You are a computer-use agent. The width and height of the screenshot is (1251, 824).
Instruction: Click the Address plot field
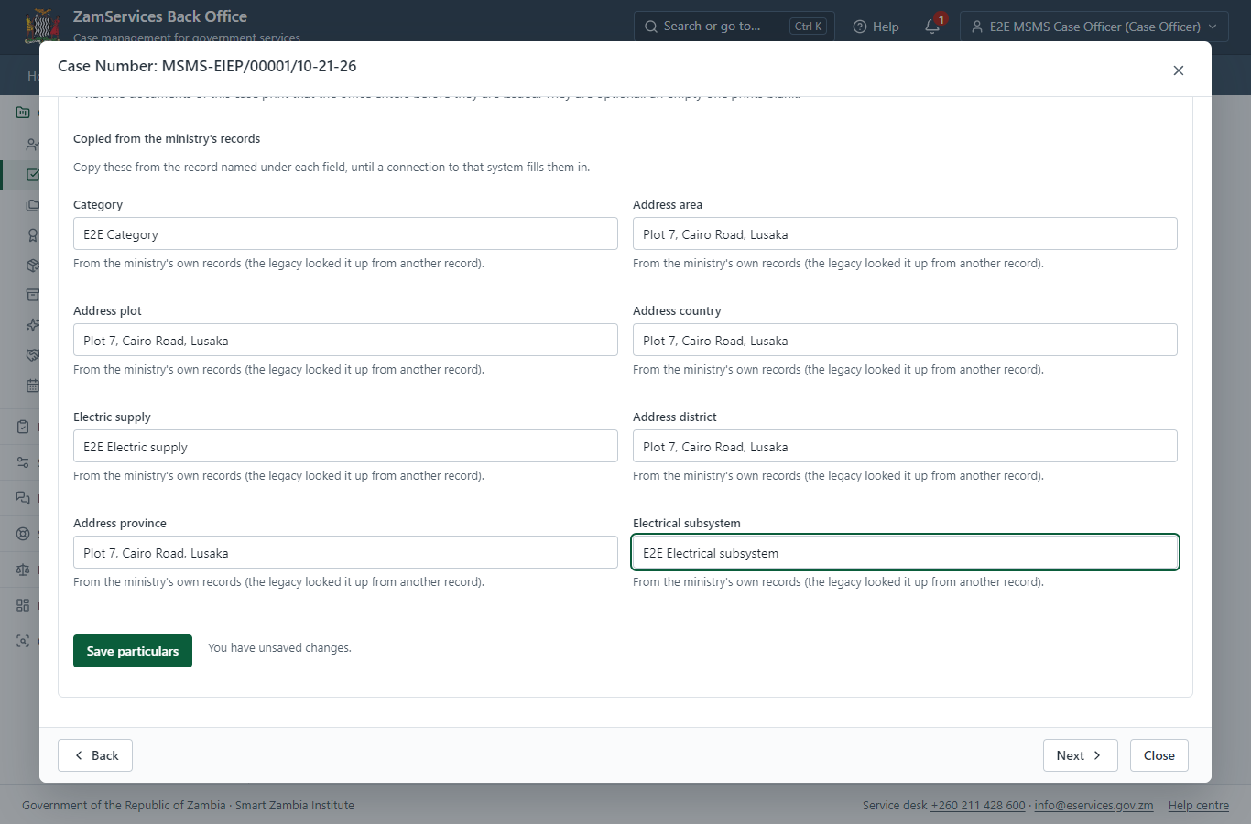click(345, 340)
